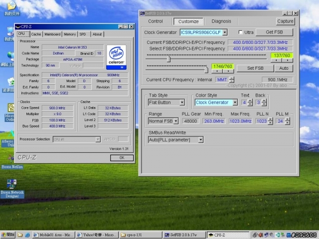Open folder icon in quick launch
The image size is (319, 239).
(x=20, y=235)
